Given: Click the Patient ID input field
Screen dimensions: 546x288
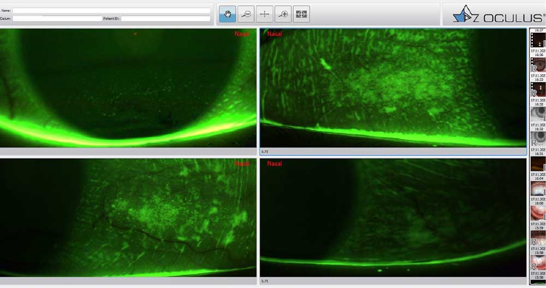Looking at the screenshot, I should click(166, 19).
